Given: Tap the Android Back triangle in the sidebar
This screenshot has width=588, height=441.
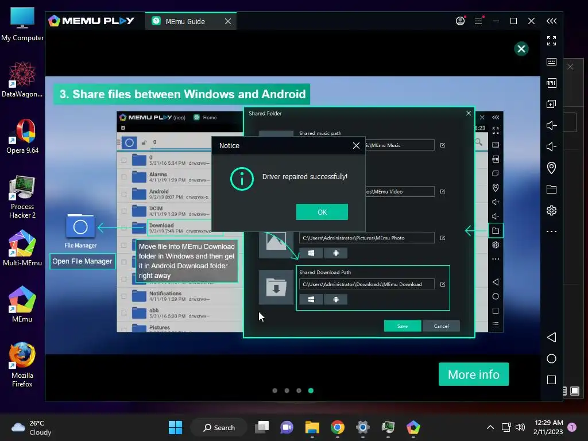Looking at the screenshot, I should point(551,337).
